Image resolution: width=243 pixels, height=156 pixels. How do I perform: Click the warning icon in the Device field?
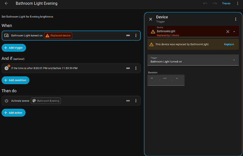tap(153, 32)
